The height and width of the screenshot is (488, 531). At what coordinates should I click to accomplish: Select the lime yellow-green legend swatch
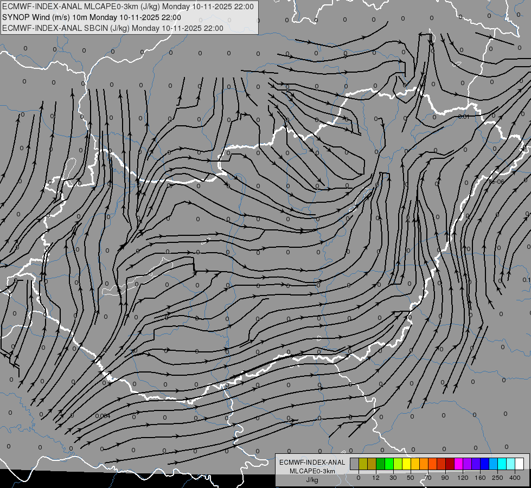tap(398, 464)
